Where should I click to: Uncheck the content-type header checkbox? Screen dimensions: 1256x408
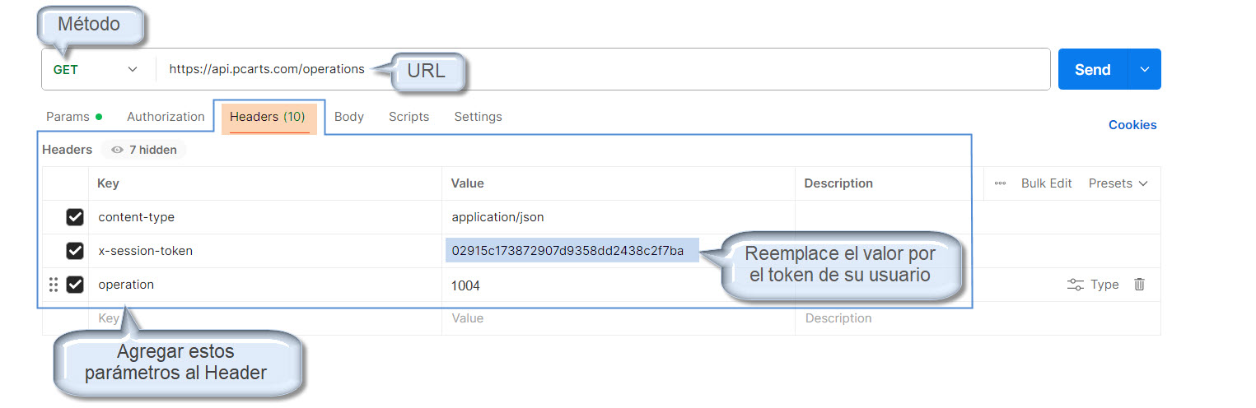click(x=75, y=217)
